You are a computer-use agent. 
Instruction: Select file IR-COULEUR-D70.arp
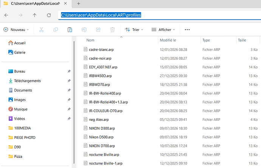click(x=106, y=111)
